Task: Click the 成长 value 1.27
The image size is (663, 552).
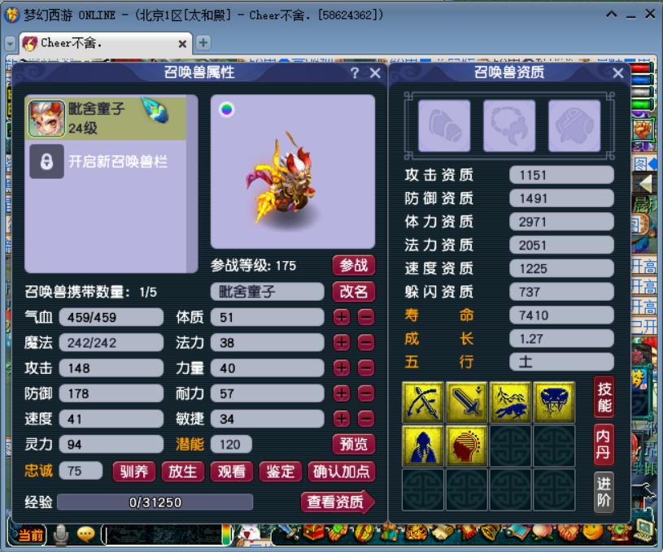Action: pos(561,338)
